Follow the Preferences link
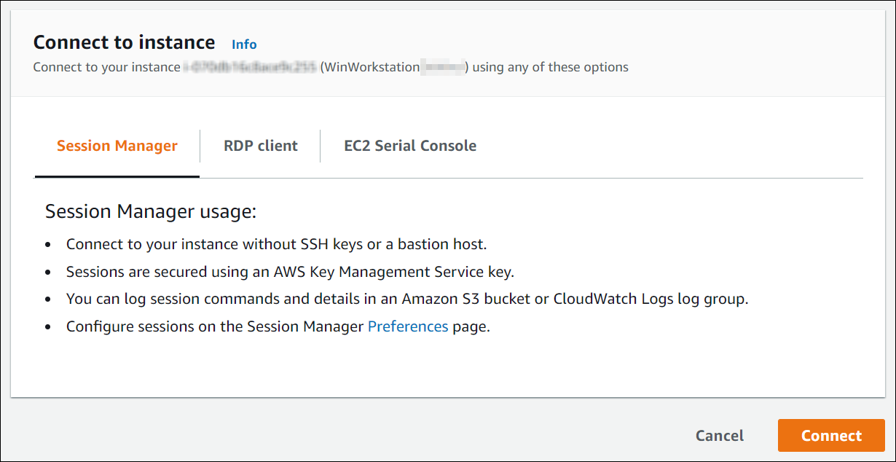The width and height of the screenshot is (896, 462). tap(408, 326)
